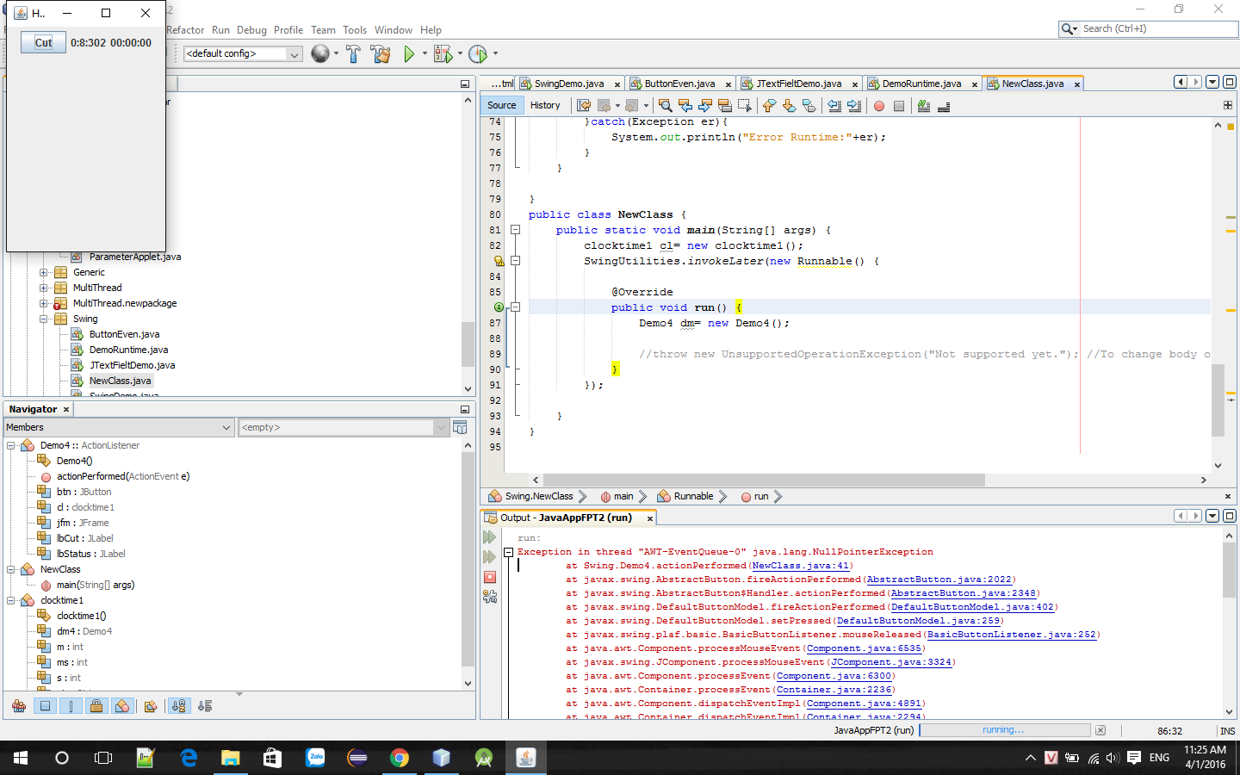
Task: Click the red Start Macro Recording icon
Action: click(879, 106)
